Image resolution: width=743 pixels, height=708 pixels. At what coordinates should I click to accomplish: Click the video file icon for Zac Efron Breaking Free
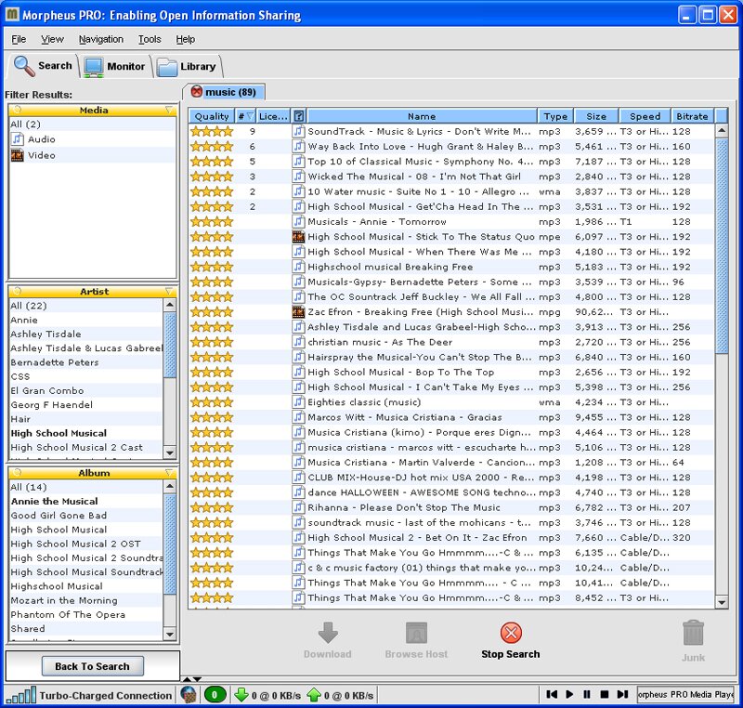pyautogui.click(x=298, y=312)
